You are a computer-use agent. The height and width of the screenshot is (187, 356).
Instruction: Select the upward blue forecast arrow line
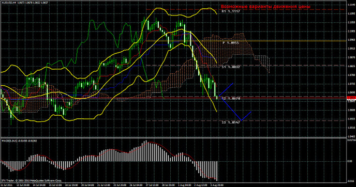[x=226, y=90]
